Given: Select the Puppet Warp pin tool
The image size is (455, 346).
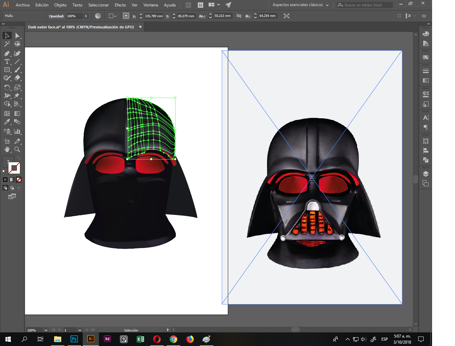Looking at the screenshot, I should click(x=17, y=96).
